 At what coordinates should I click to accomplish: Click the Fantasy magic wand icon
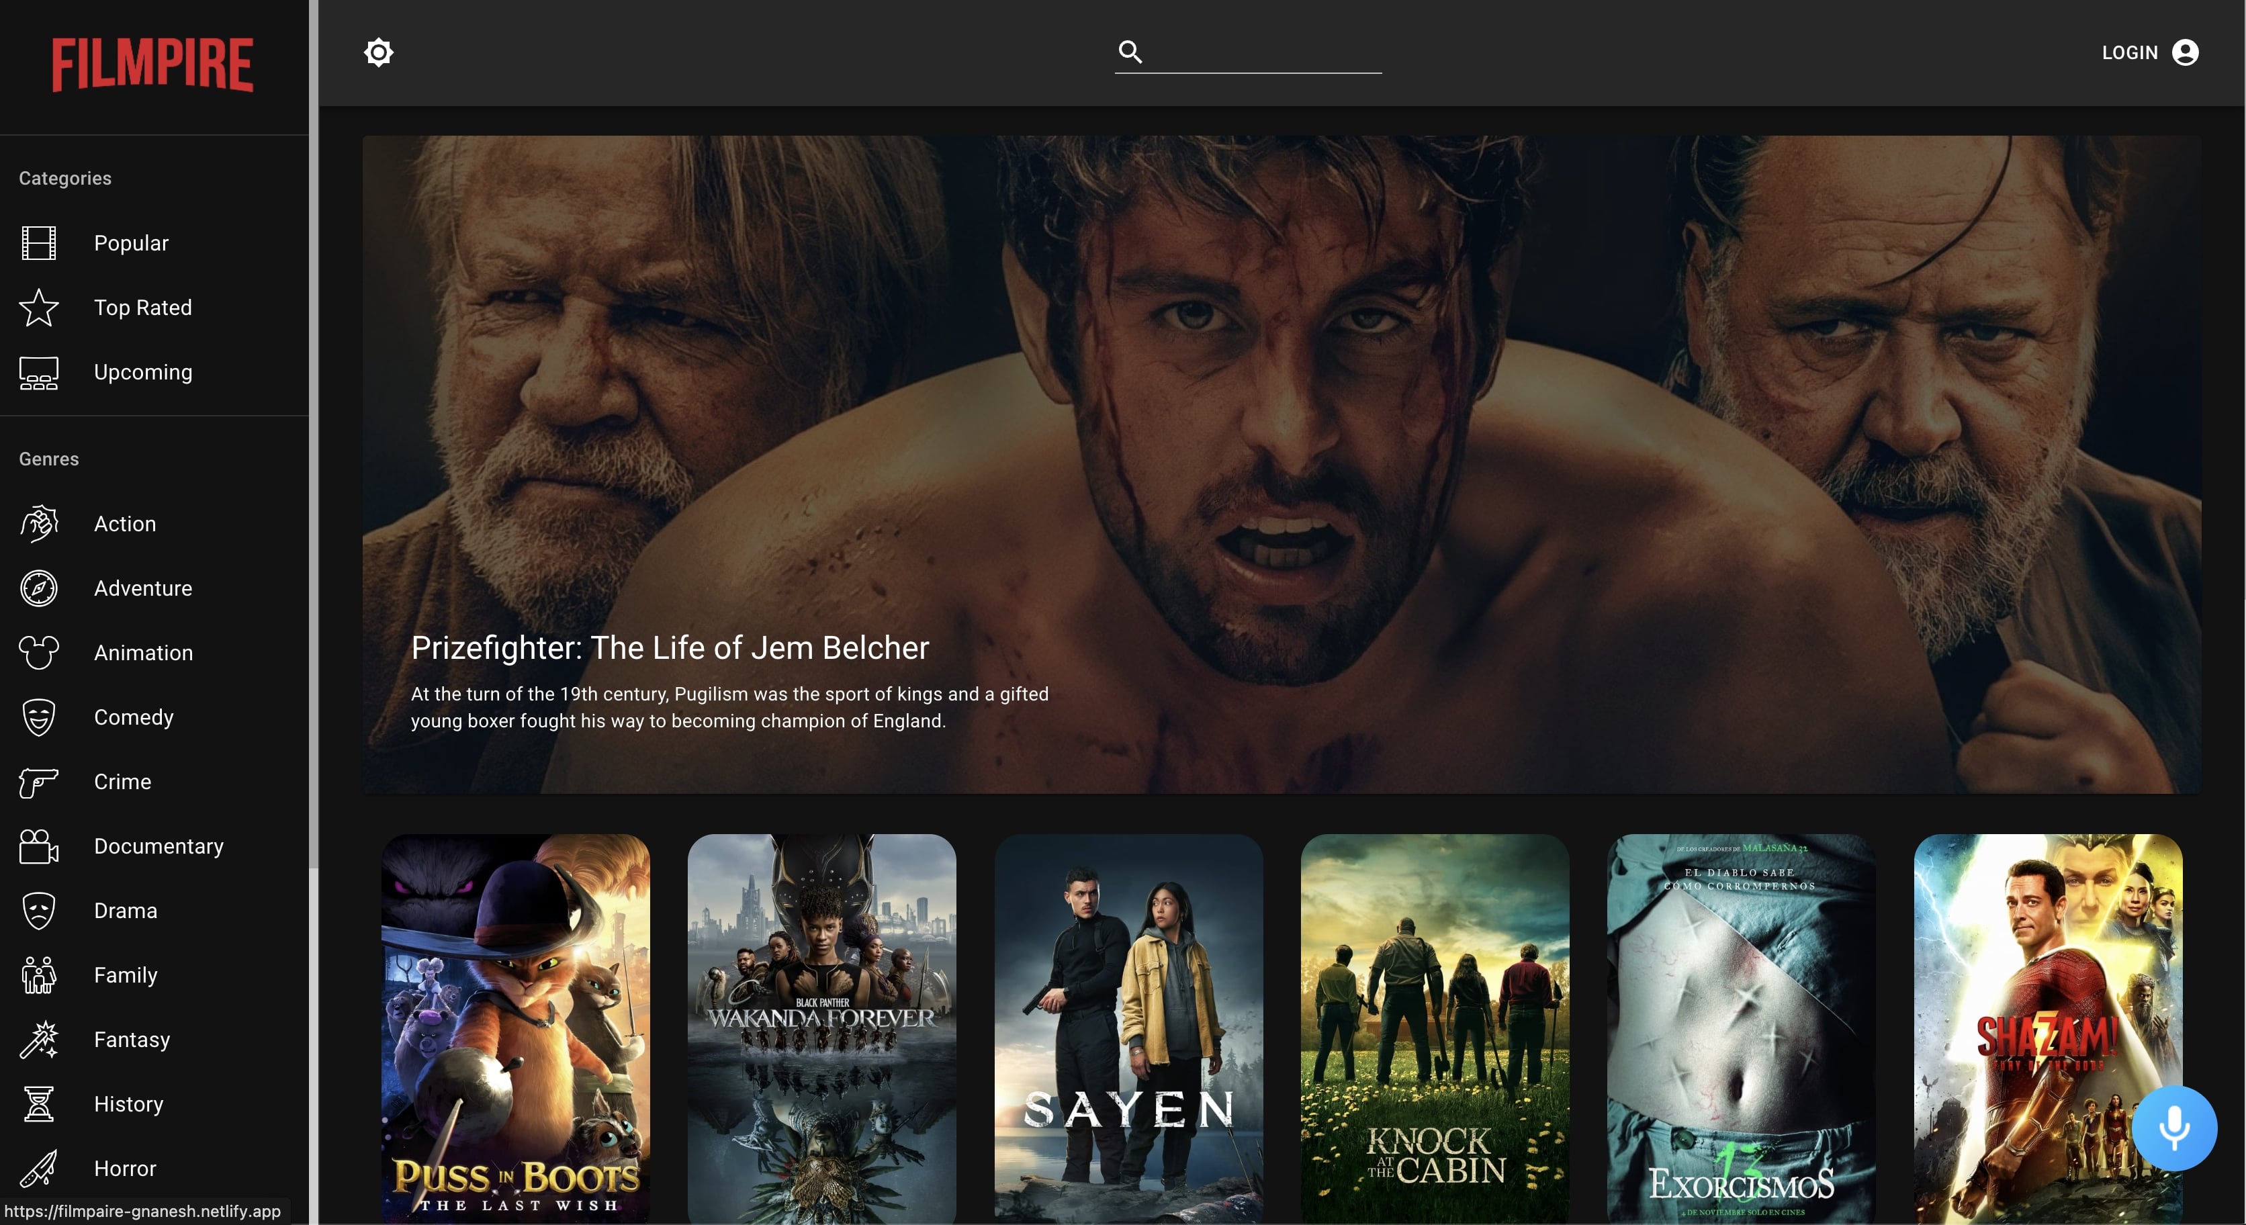click(x=38, y=1039)
